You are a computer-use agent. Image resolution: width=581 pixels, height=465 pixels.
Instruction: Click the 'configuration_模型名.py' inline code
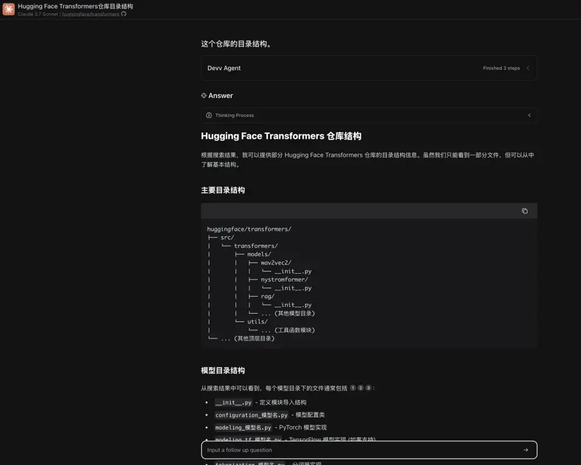tap(251, 415)
